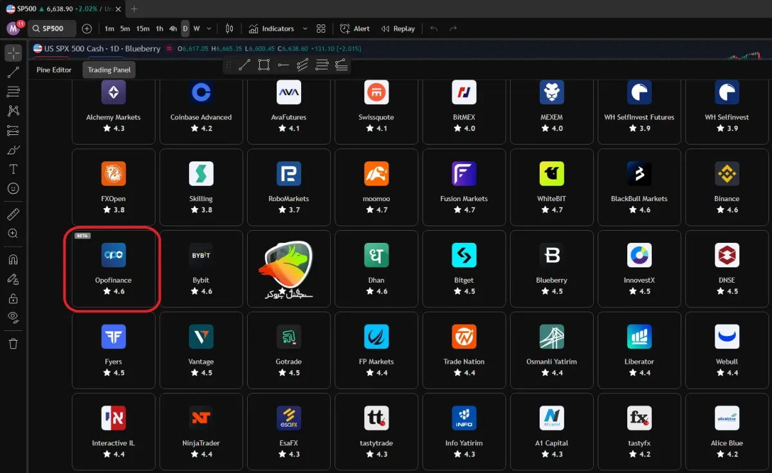The height and width of the screenshot is (473, 772).
Task: Select the D daily timeframe
Action: [x=185, y=29]
